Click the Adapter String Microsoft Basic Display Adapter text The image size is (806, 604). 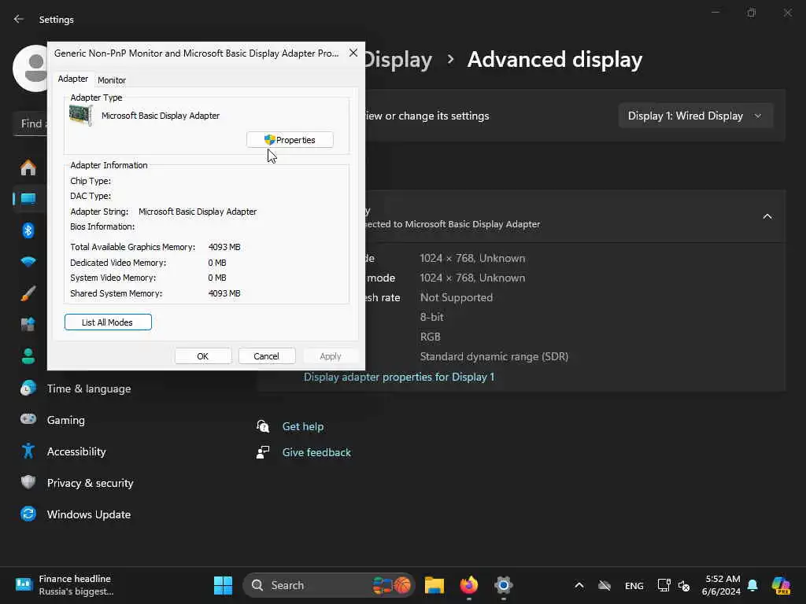tap(198, 212)
